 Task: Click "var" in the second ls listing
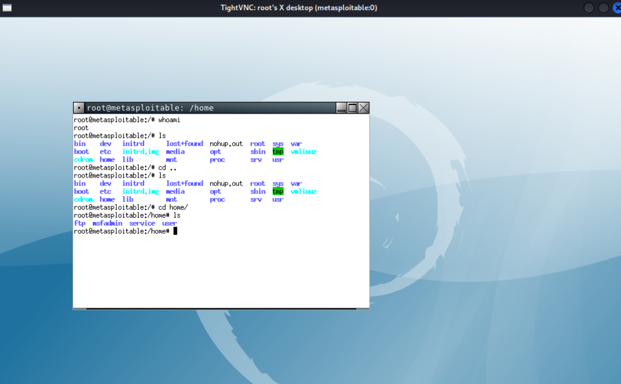click(296, 183)
